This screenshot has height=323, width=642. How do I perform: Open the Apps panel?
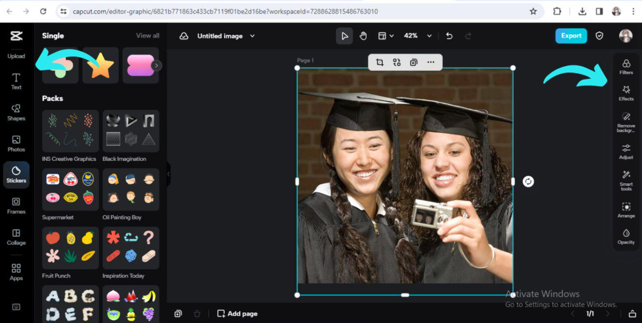point(16,272)
